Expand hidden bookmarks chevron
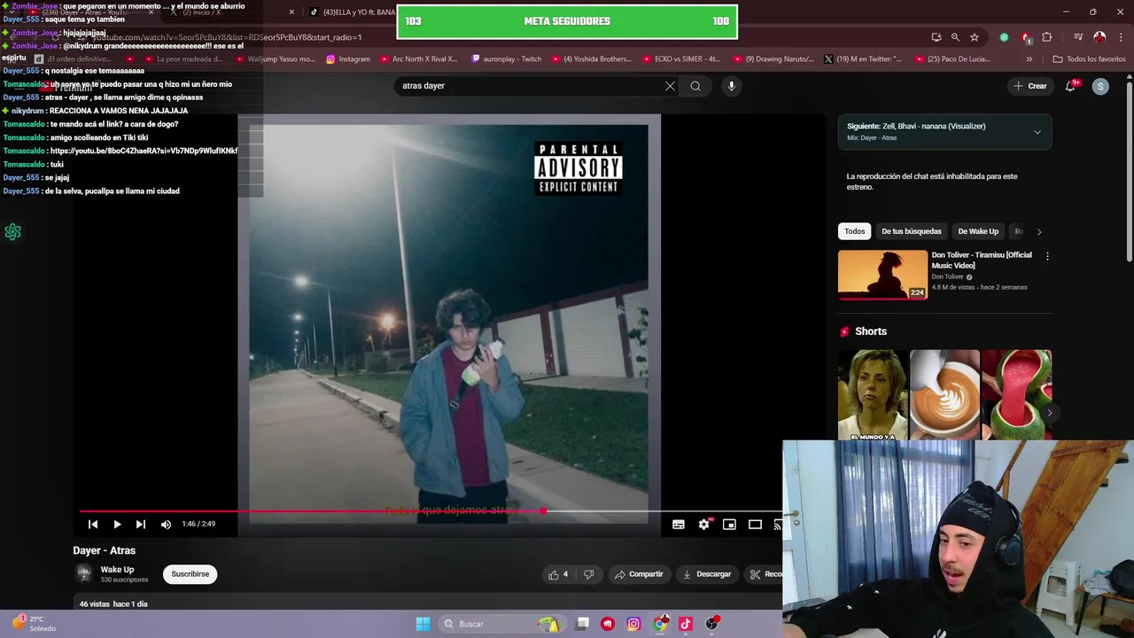 (1029, 59)
